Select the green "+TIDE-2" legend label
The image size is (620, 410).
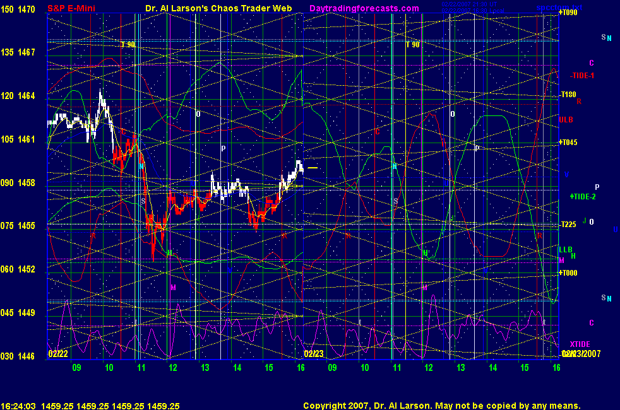583,196
